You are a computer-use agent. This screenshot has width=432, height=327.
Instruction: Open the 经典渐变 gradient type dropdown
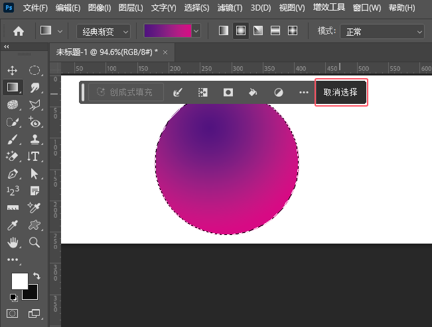(104, 31)
